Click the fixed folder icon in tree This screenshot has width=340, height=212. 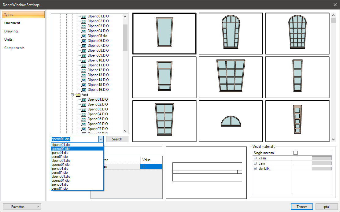[x=78, y=95]
